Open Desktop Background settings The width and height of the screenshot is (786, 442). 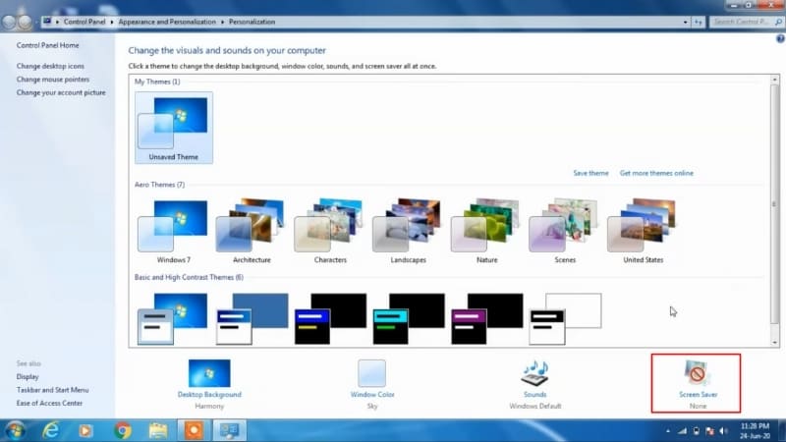pos(209,384)
